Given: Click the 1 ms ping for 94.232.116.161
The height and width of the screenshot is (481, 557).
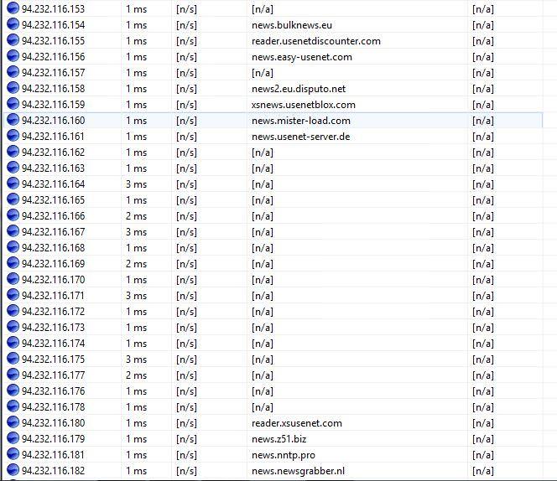Looking at the screenshot, I should 136,137.
